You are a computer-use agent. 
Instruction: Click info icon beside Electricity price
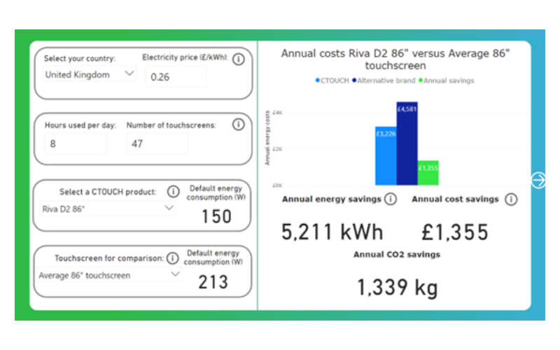coord(239,59)
